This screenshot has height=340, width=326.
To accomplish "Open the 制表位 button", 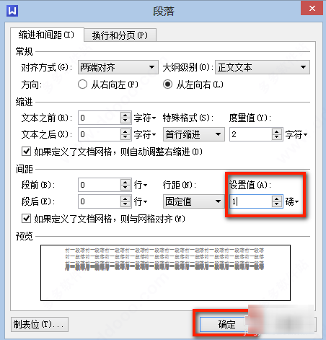I will pos(40,324).
